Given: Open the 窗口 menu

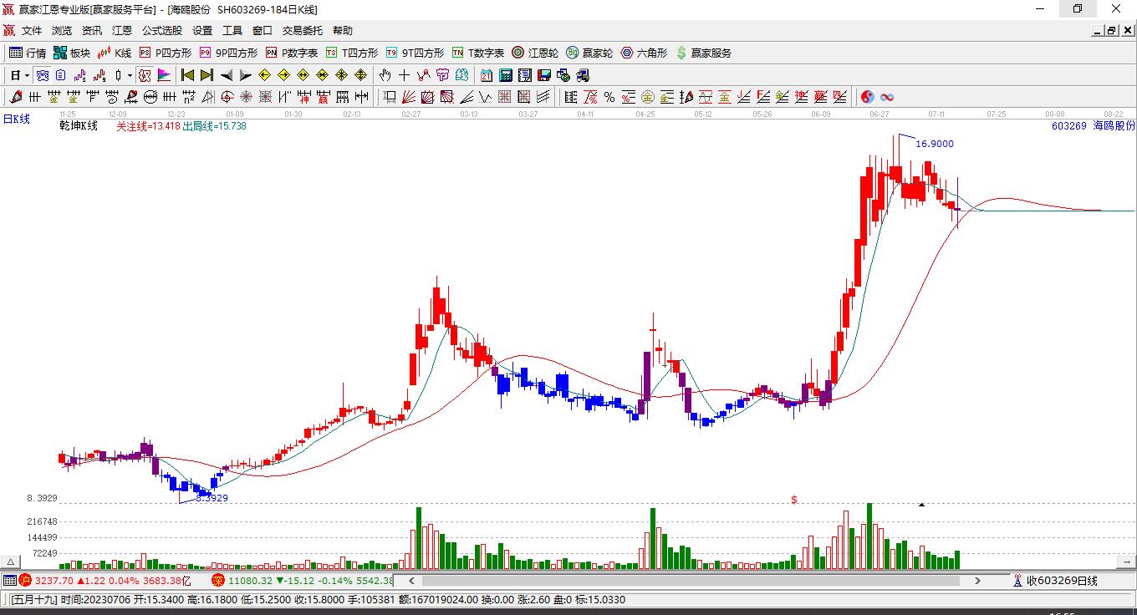Looking at the screenshot, I should (x=263, y=30).
